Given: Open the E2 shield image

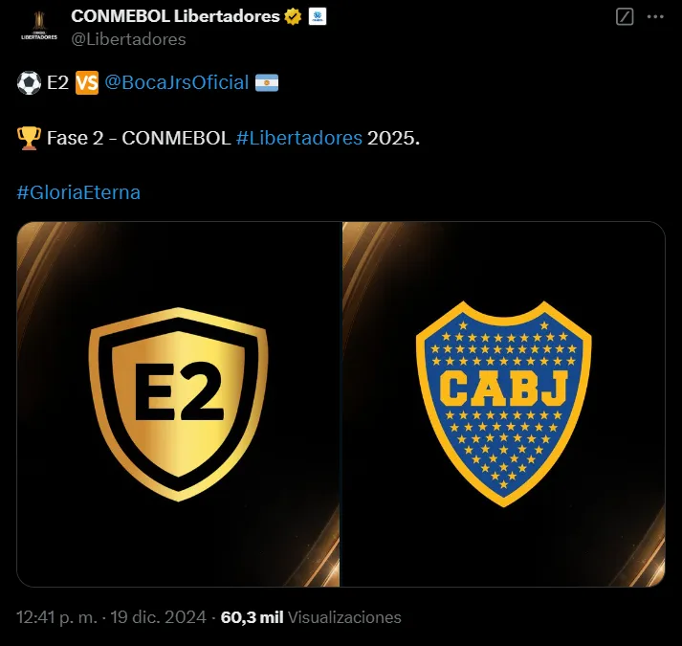Looking at the screenshot, I should coord(178,405).
